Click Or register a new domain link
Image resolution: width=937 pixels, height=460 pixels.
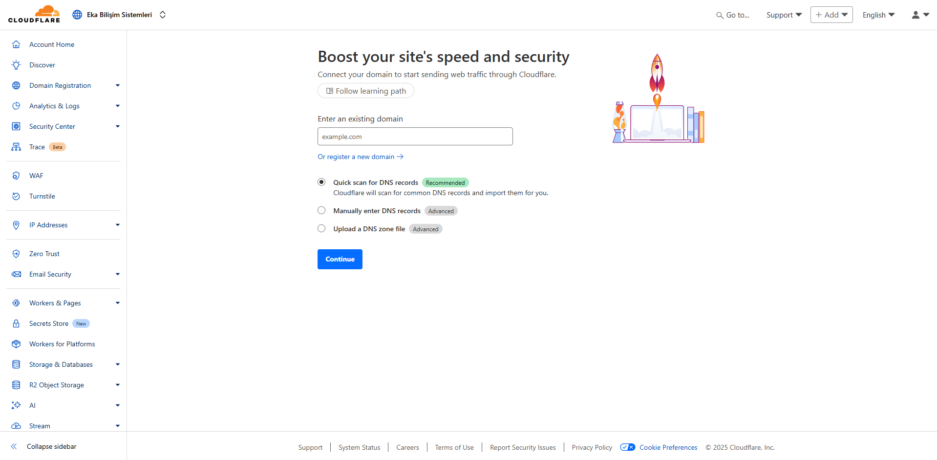pos(361,157)
